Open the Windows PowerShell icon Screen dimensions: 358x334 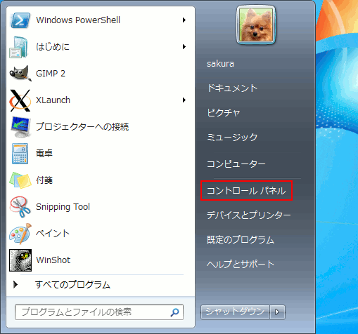point(20,20)
